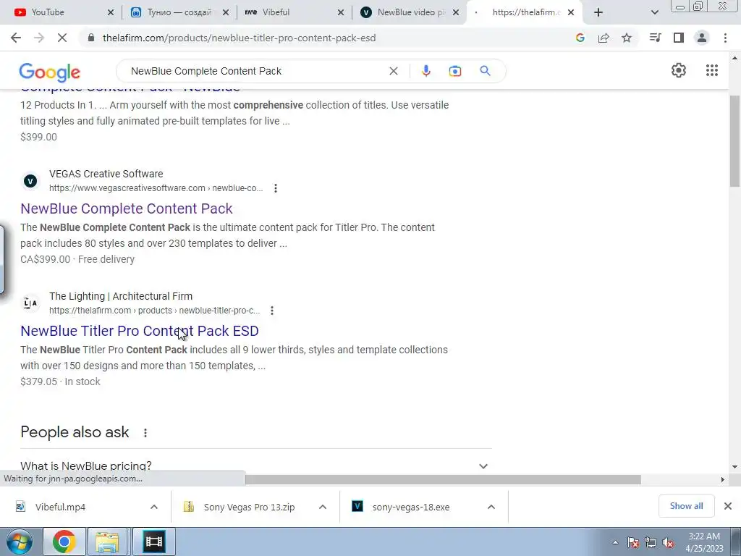Open Chrome from the taskbar
Image resolution: width=741 pixels, height=556 pixels.
(64, 542)
